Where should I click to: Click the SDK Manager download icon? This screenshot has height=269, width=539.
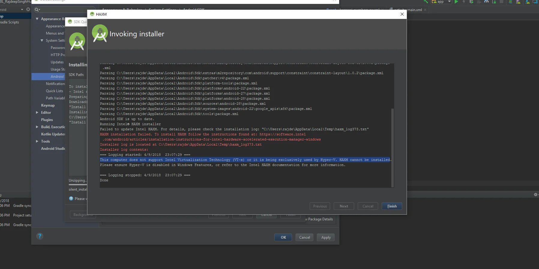[527, 2]
